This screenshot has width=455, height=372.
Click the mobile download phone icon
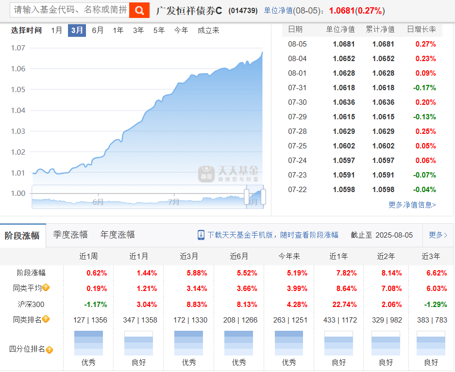click(201, 235)
